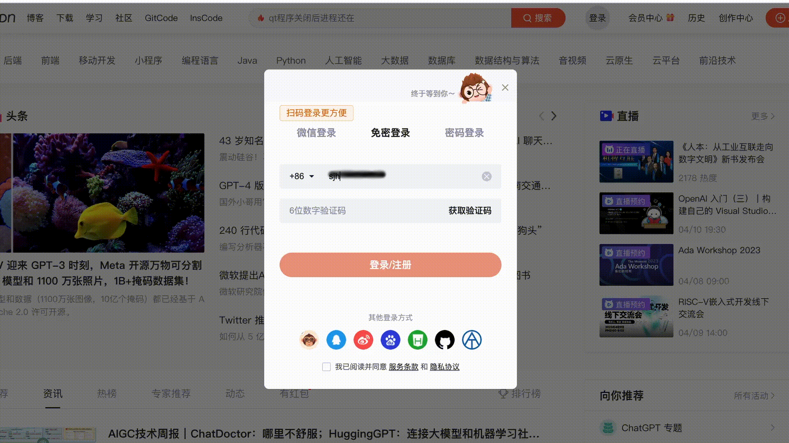
Task: Switch to 密码登录 tab
Action: [x=464, y=133]
